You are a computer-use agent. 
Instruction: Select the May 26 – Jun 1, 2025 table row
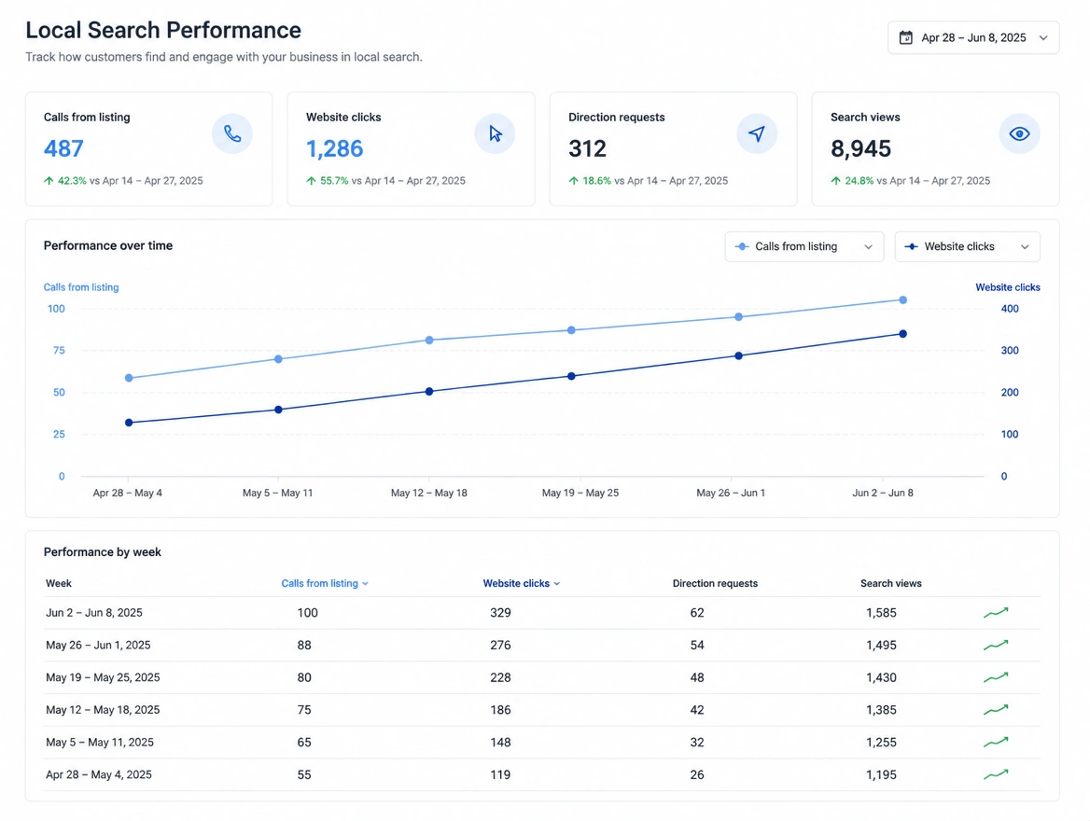click(x=542, y=645)
